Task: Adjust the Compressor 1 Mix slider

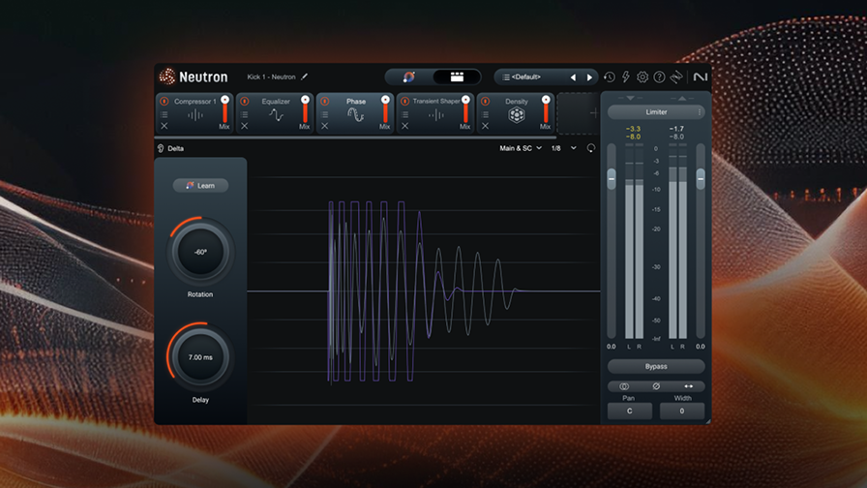Action: (224, 109)
